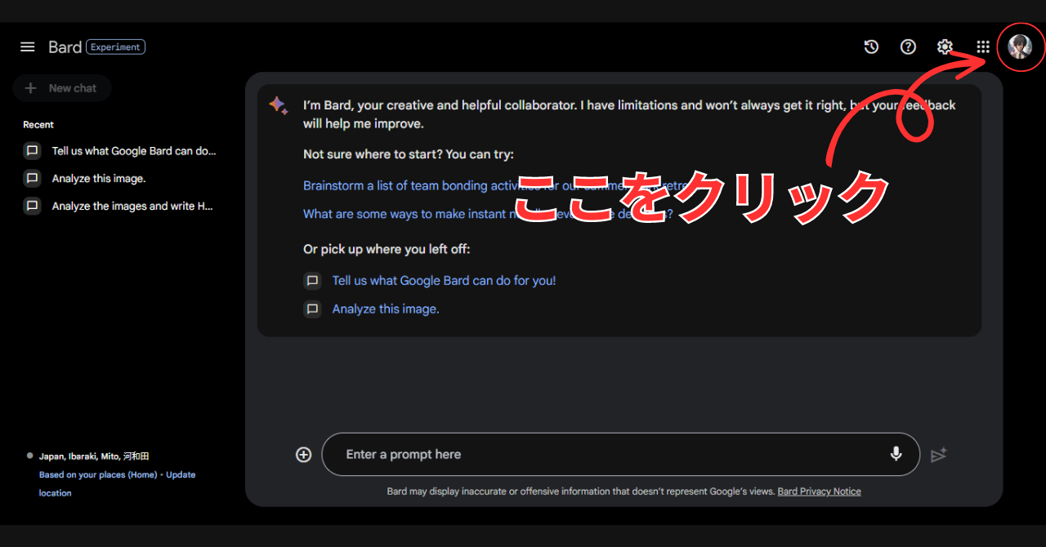Click 'Based on your places (Home)' link
1046x547 pixels.
click(98, 475)
